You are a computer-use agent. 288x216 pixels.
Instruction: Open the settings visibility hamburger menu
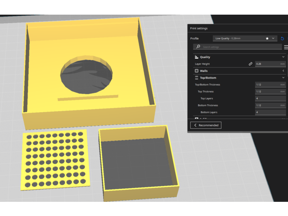[286, 47]
